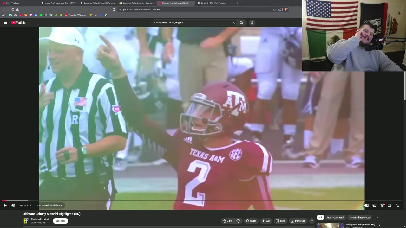
Task: Search with your voice microphone
Action: [x=252, y=22]
